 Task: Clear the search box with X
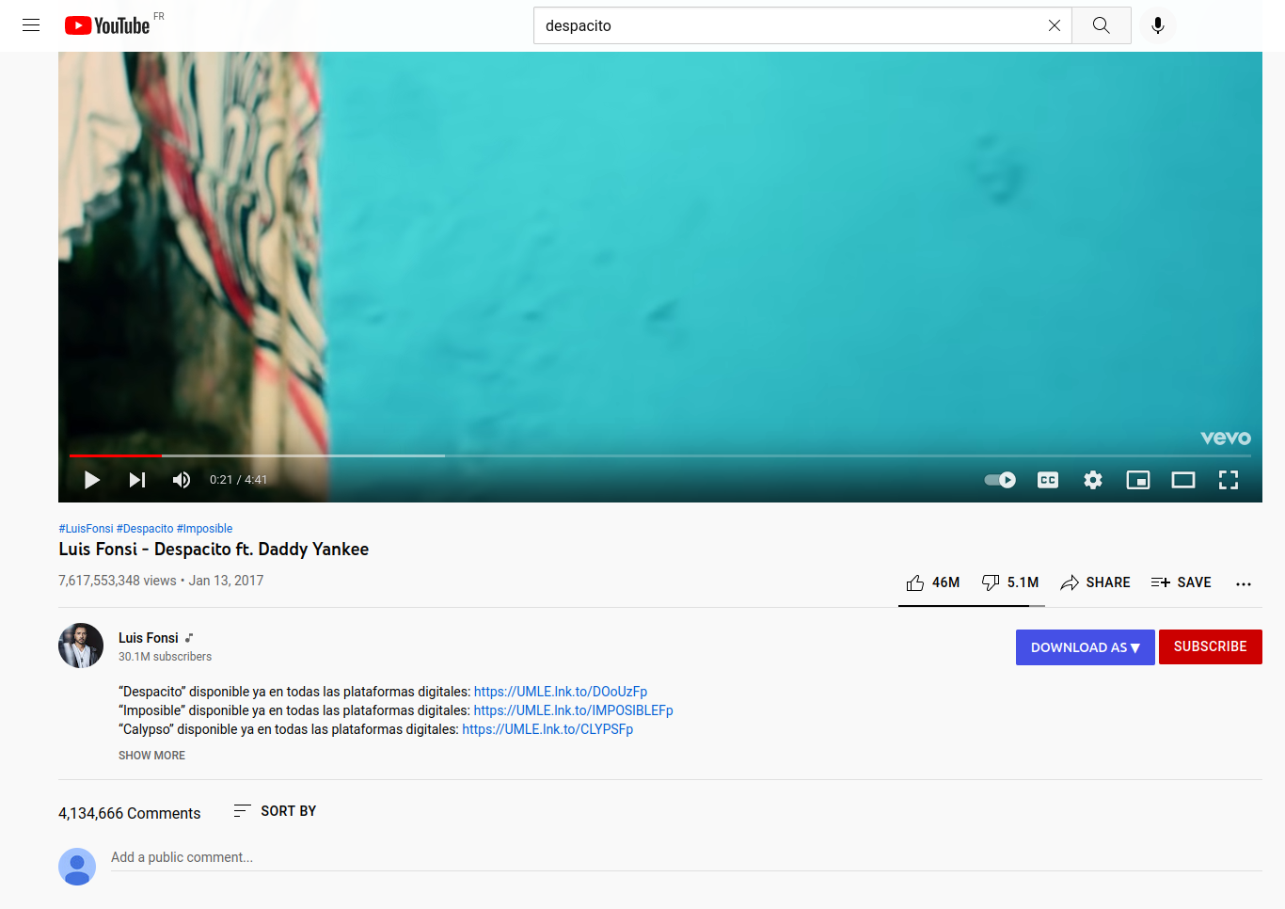[1055, 25]
